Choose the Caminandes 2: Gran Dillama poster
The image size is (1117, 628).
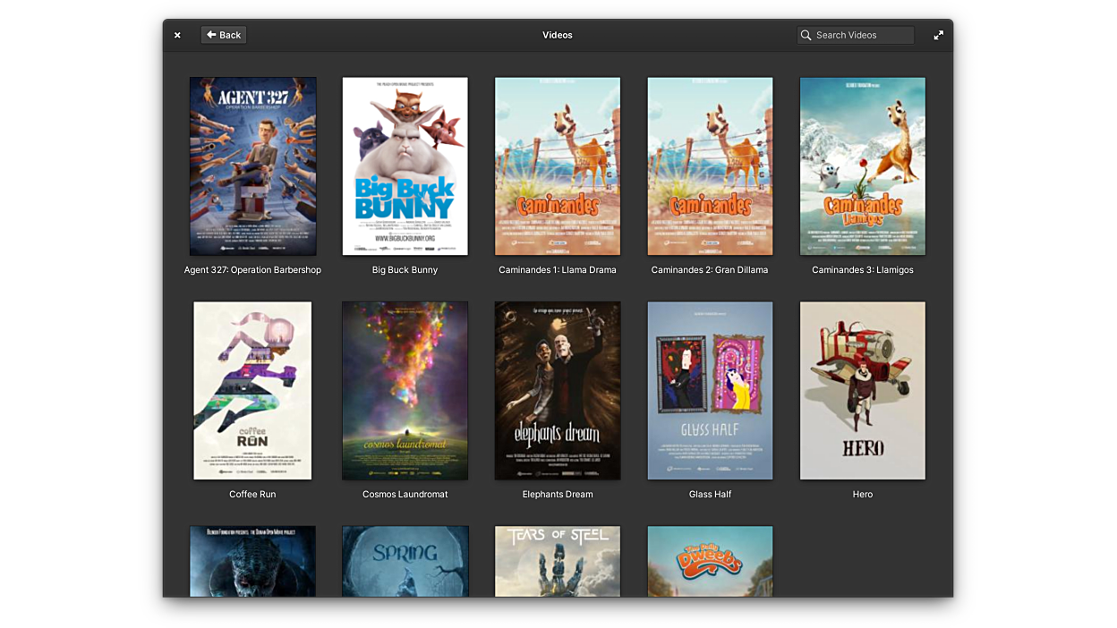click(x=710, y=166)
